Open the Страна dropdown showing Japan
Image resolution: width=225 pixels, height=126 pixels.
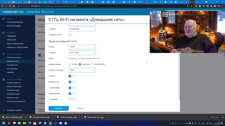click(x=82, y=47)
